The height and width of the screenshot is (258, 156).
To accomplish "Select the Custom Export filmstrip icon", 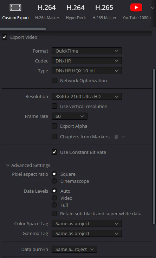I will (x=15, y=7).
